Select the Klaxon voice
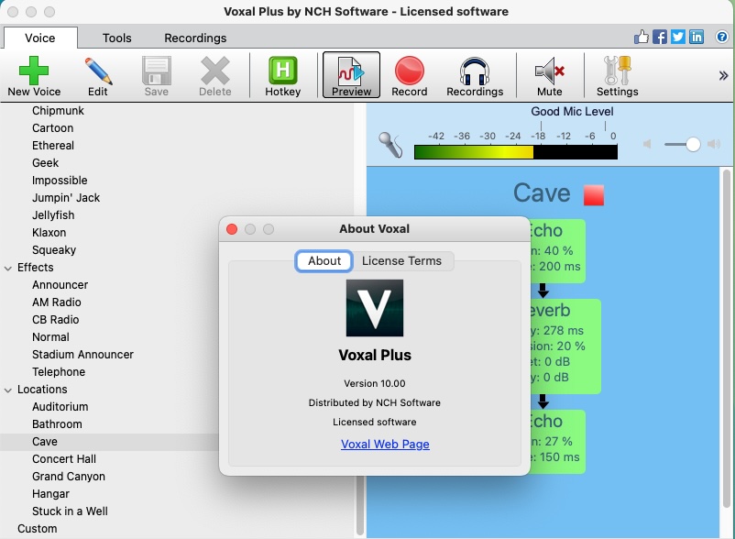 coord(49,233)
